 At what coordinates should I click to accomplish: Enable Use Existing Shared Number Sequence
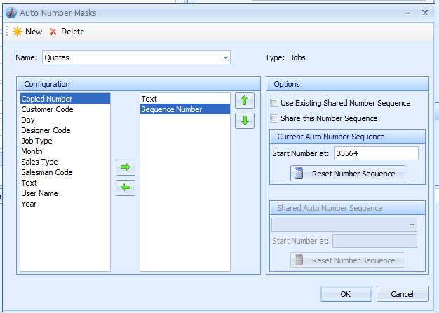click(275, 103)
